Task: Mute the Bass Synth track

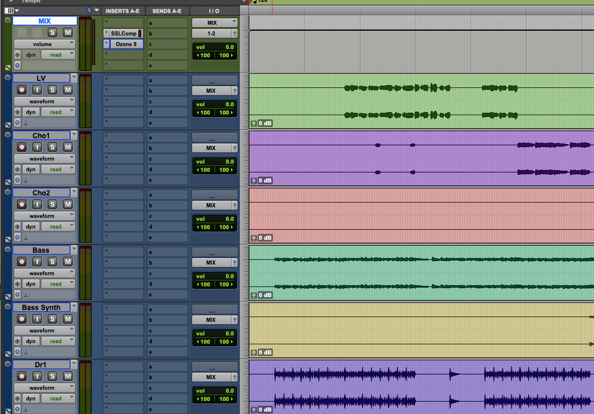Action: pyautogui.click(x=68, y=319)
